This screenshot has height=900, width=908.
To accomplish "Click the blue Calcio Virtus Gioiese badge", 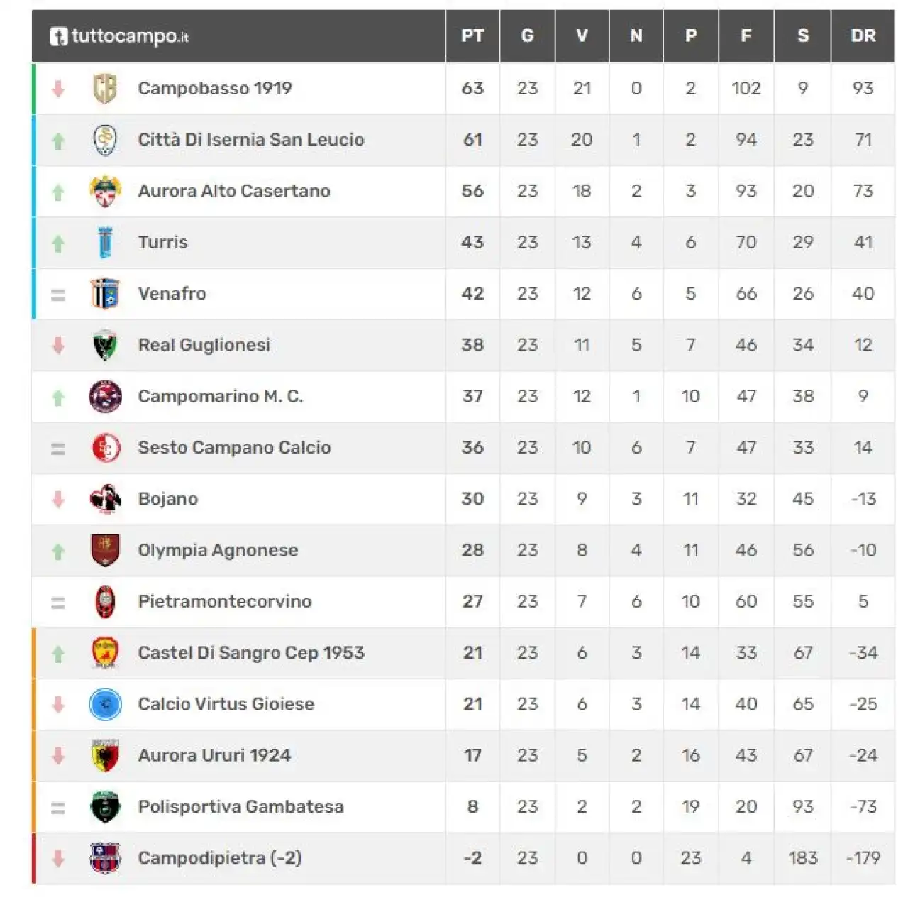I will point(105,704).
